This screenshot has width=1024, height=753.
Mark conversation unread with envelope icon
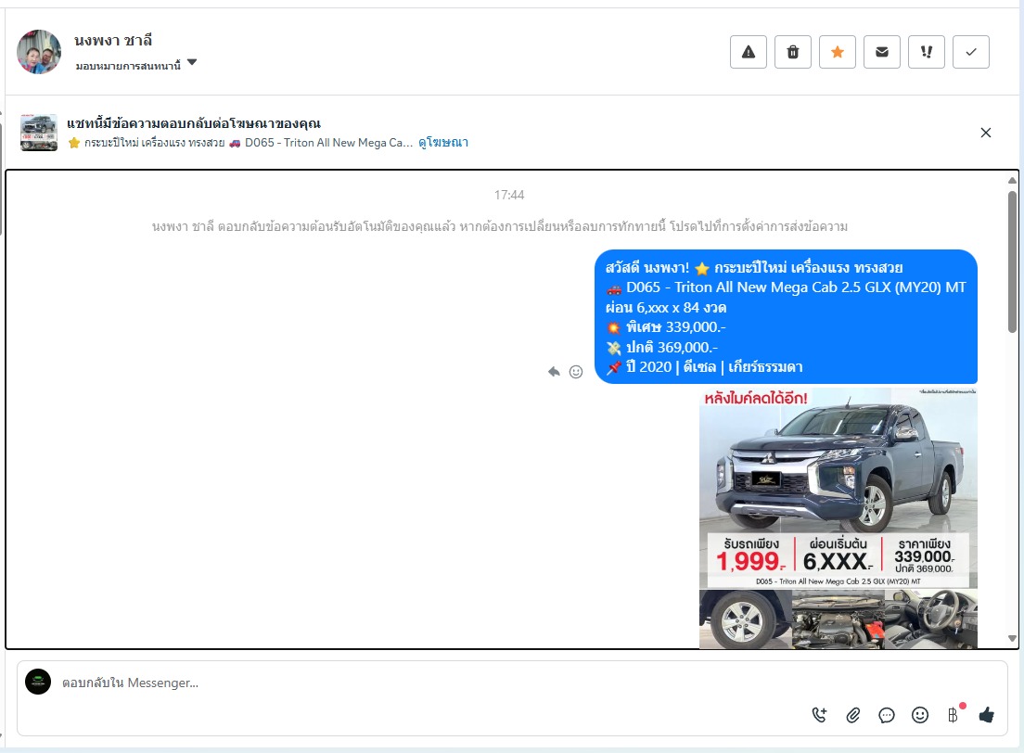(882, 52)
